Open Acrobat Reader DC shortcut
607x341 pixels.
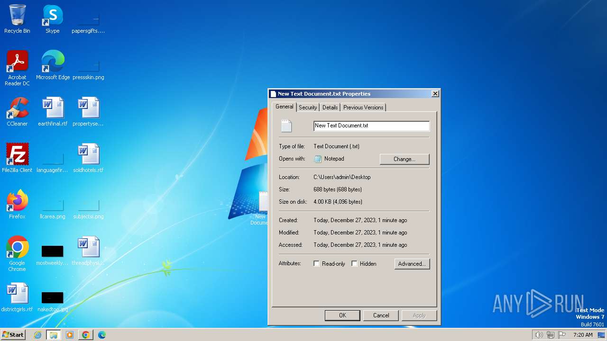click(x=17, y=68)
